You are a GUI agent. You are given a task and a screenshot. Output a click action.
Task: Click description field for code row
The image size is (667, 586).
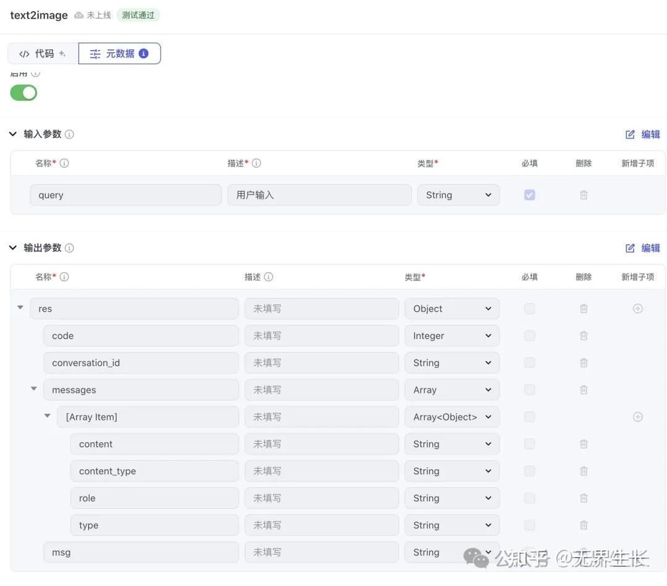(x=322, y=335)
